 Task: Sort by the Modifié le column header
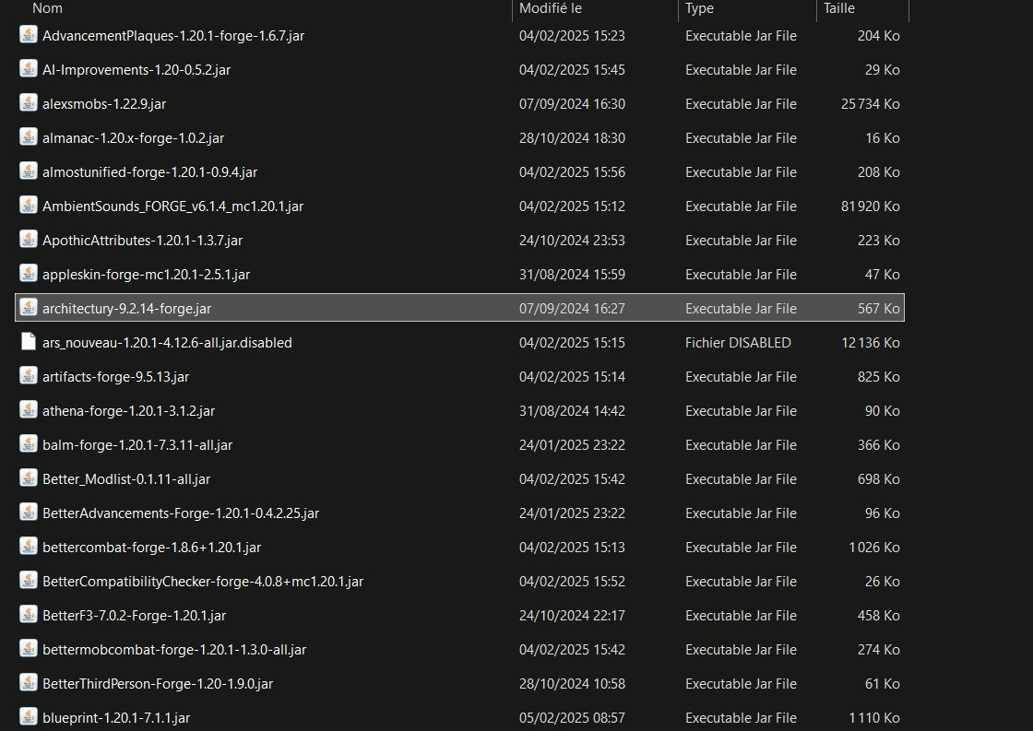550,8
